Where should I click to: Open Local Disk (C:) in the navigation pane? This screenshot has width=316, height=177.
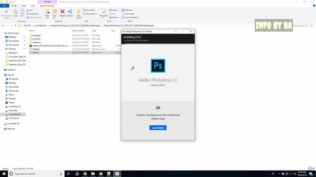15,106
